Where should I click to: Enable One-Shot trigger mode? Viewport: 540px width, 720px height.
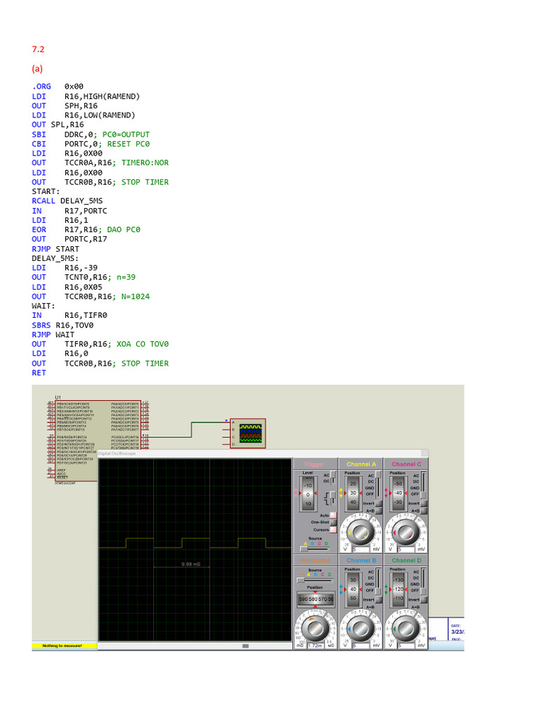pos(332,522)
